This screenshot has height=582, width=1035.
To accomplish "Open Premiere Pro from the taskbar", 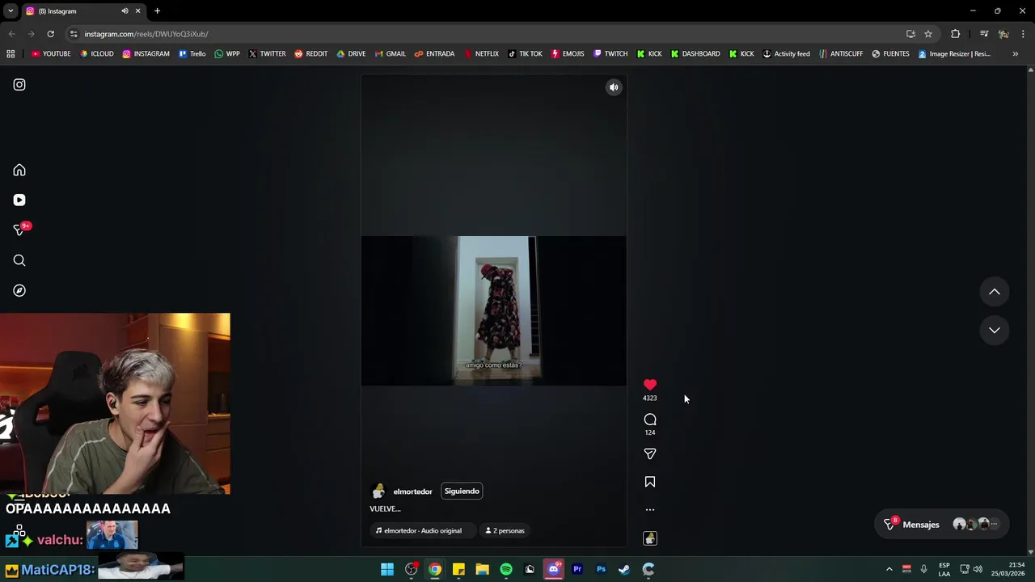I will tap(577, 570).
